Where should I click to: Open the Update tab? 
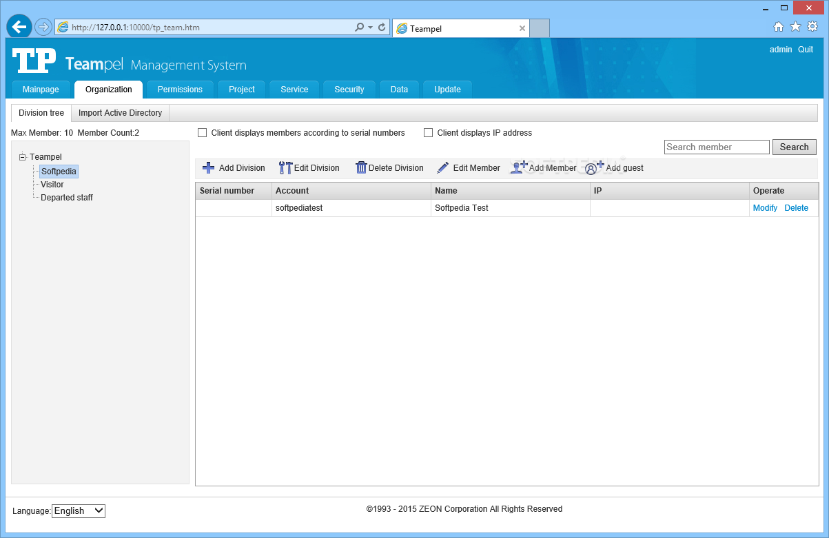(447, 90)
